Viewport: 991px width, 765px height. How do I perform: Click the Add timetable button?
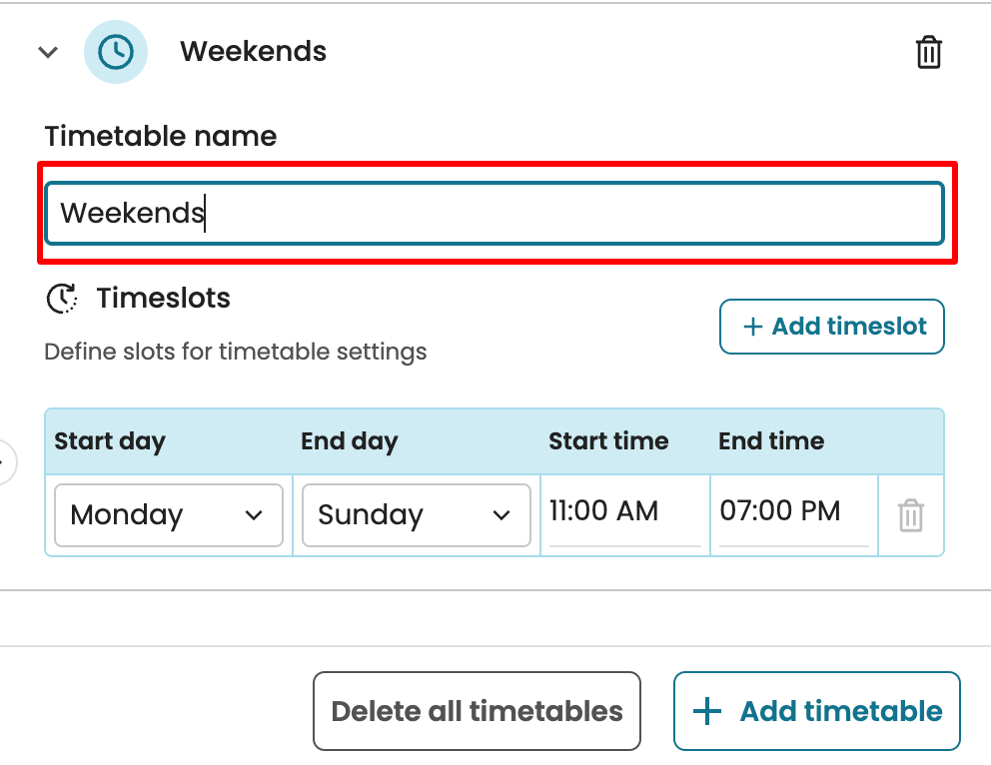tap(817, 711)
